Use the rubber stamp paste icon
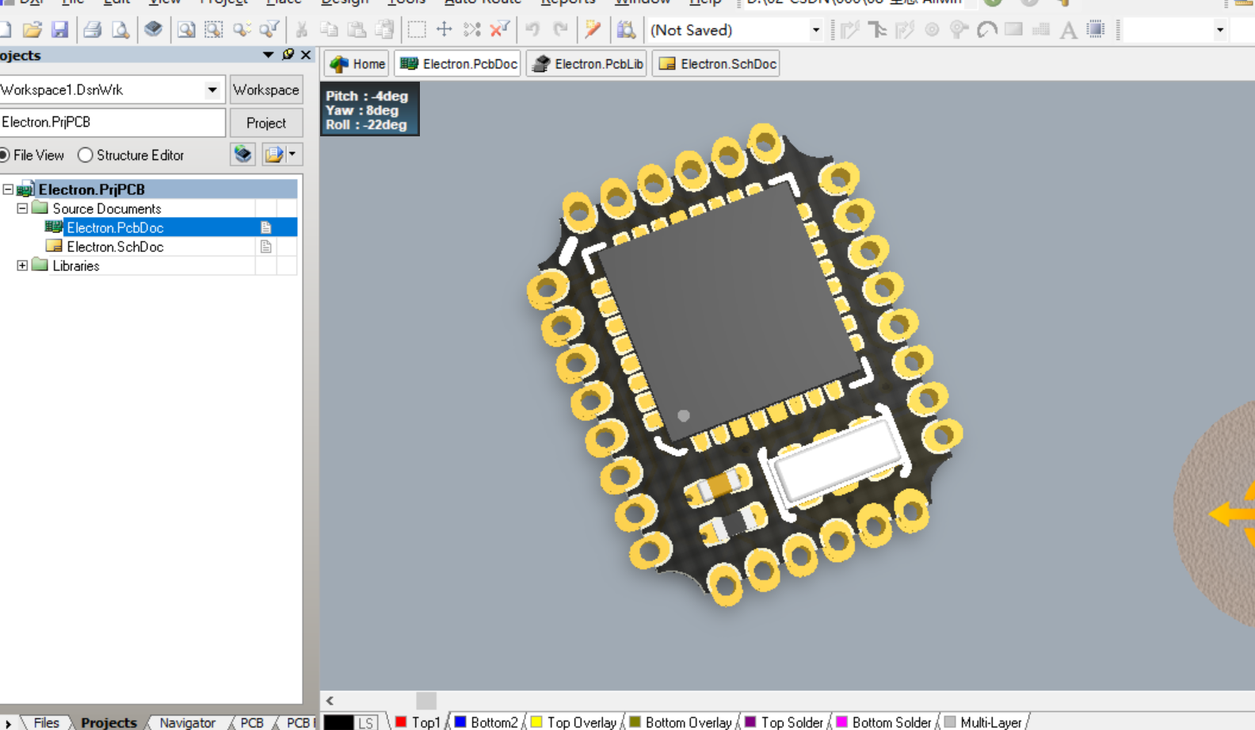Image resolution: width=1255 pixels, height=730 pixels. 384,30
